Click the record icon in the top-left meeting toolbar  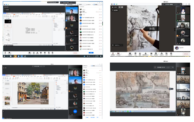click(45, 53)
